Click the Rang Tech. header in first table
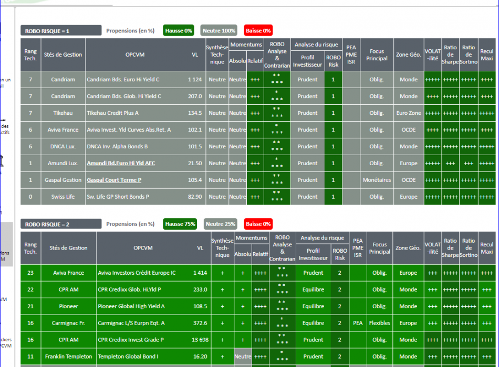 click(x=30, y=55)
